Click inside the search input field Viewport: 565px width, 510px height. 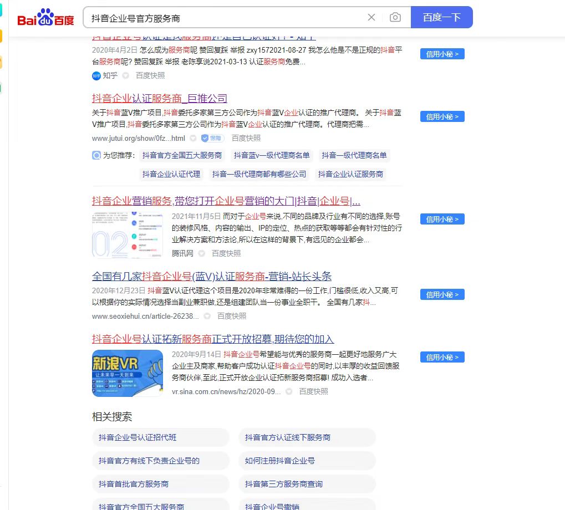tap(222, 17)
